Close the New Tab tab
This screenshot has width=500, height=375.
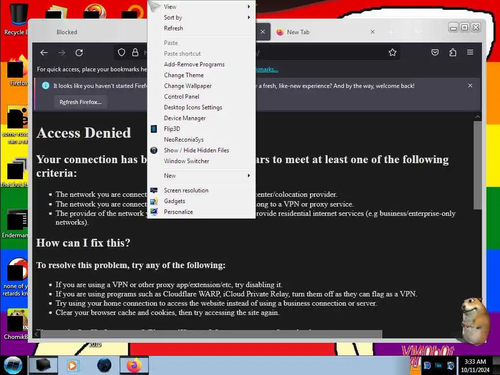tap(373, 32)
